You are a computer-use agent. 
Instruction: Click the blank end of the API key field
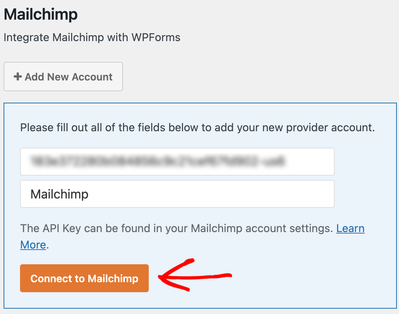click(315, 162)
